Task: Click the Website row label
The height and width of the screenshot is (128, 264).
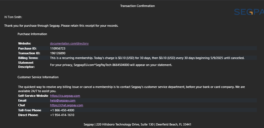Action: click(x=24, y=43)
